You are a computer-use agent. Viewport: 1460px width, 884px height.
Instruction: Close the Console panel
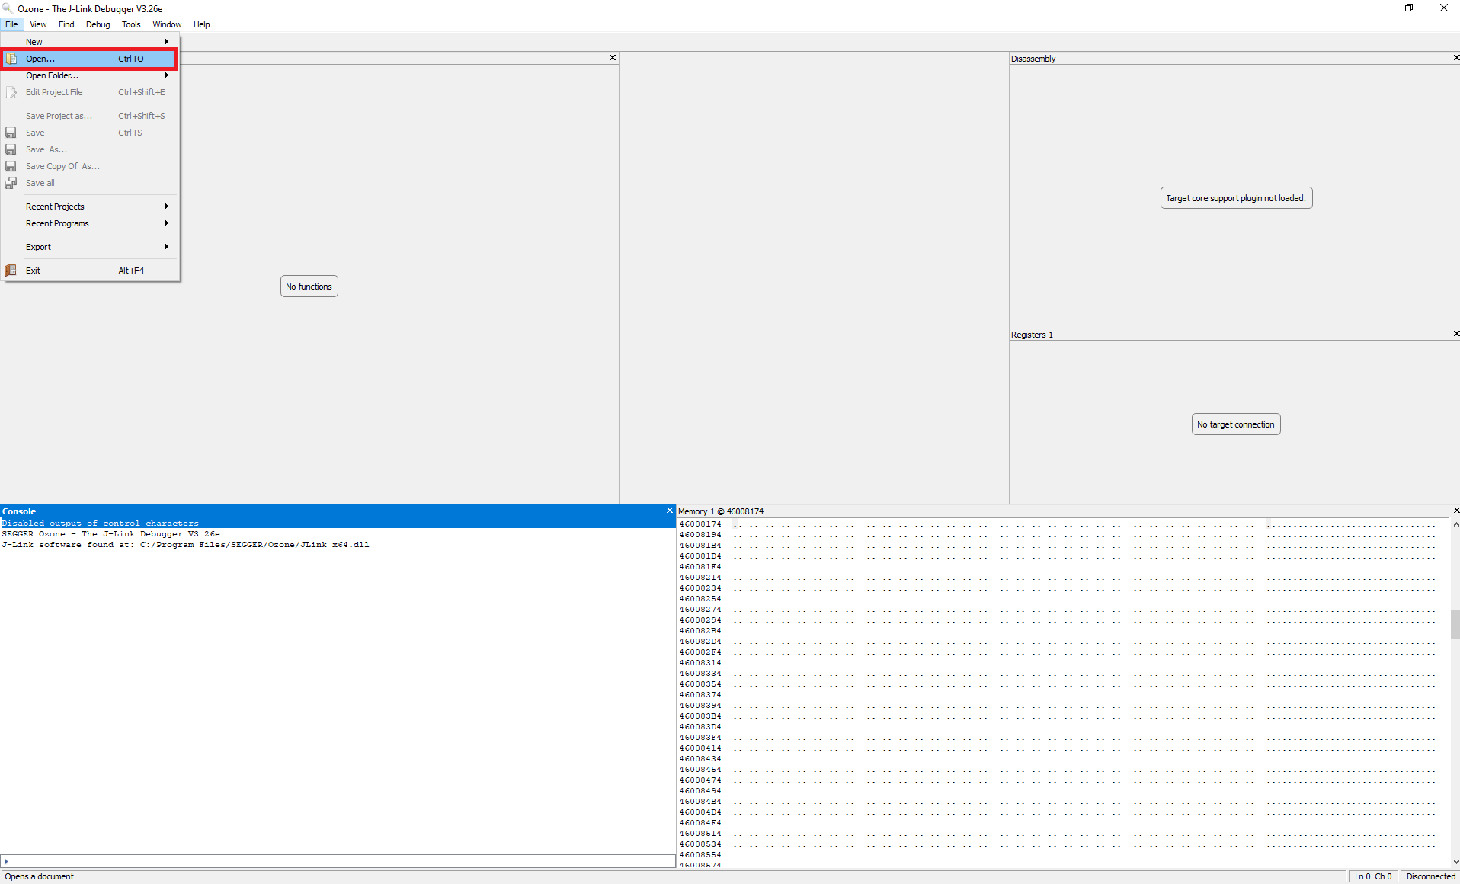pos(669,511)
